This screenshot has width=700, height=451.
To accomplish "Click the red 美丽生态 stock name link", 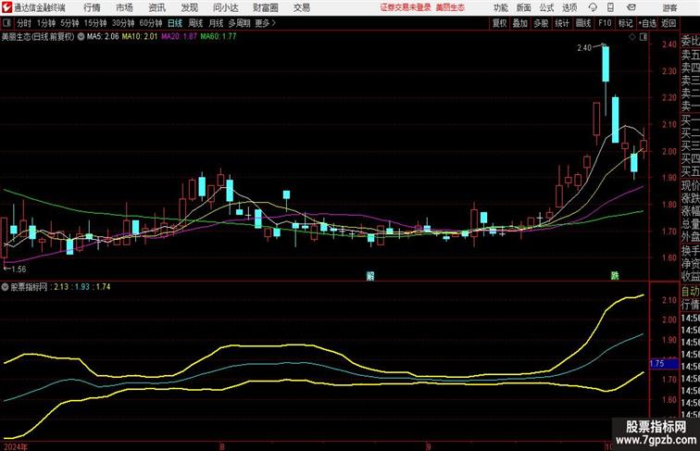I will coord(450,7).
